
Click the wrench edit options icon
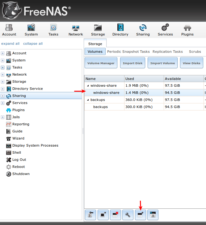(128, 215)
